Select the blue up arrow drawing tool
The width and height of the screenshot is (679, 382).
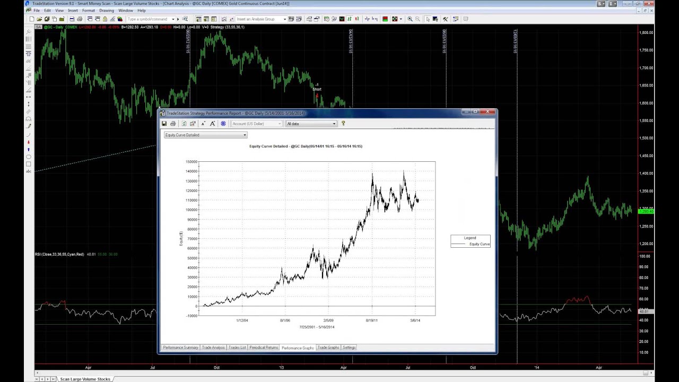point(29,150)
